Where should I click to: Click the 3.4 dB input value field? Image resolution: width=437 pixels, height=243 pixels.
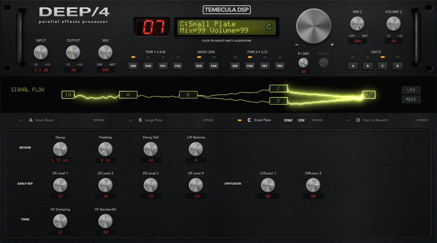[41, 70]
